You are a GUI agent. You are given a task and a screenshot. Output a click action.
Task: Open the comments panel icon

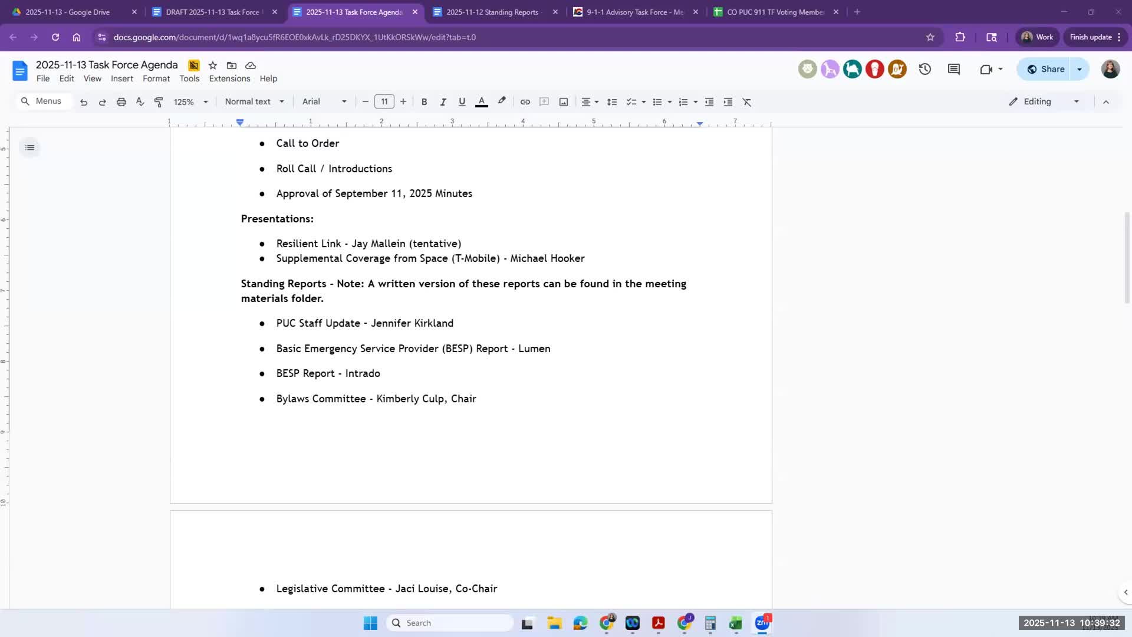pos(953,69)
